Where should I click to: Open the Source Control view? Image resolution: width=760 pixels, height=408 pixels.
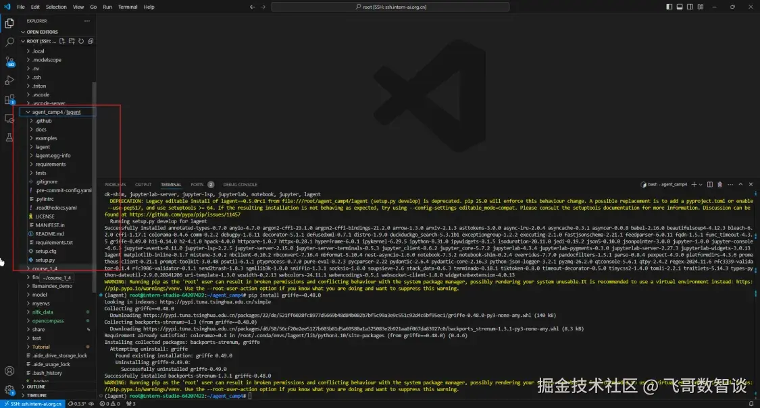pyautogui.click(x=9, y=61)
